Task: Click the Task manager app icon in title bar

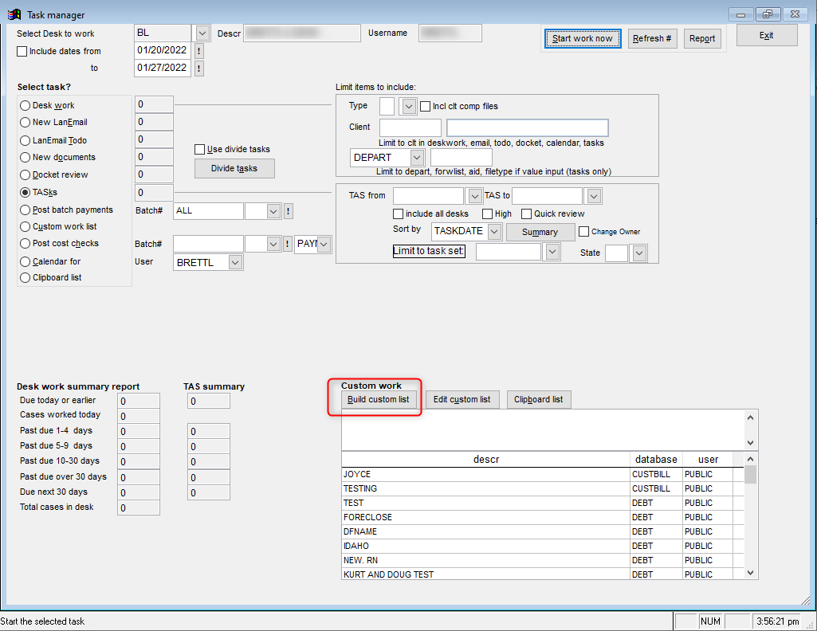Action: pyautogui.click(x=14, y=14)
